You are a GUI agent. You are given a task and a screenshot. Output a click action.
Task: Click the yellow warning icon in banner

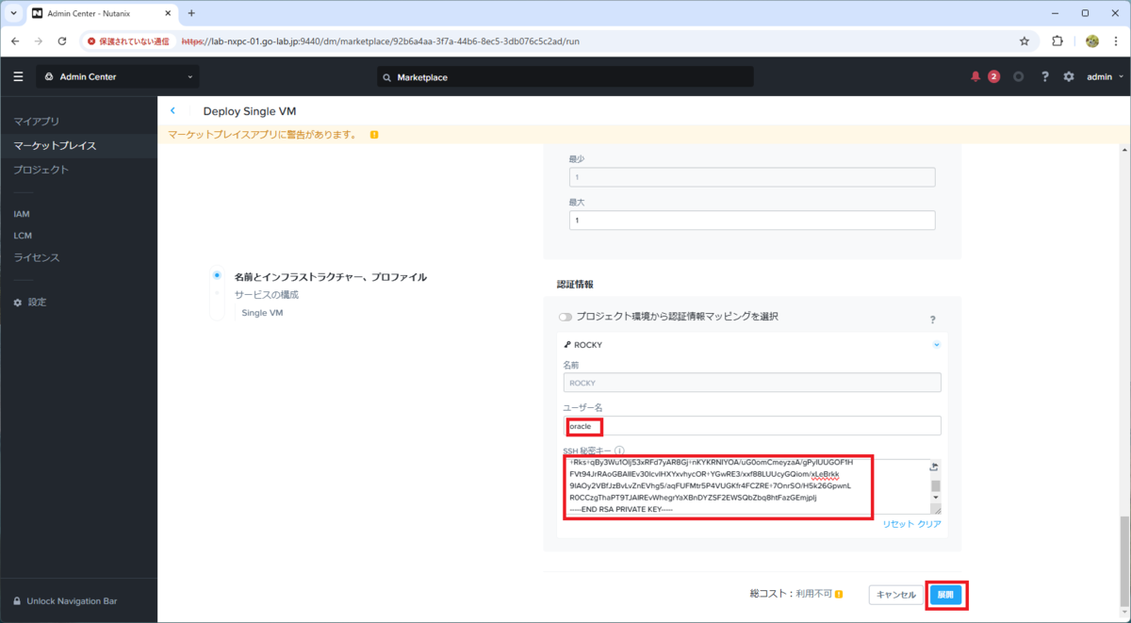click(374, 135)
